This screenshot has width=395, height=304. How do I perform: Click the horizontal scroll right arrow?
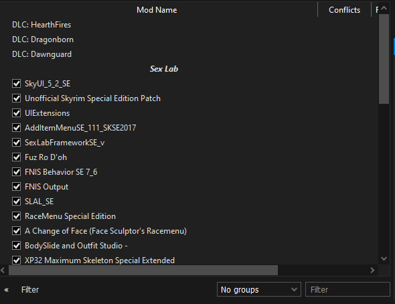pyautogui.click(x=372, y=271)
